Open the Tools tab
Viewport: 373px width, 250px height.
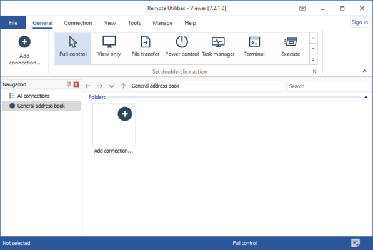pos(134,23)
